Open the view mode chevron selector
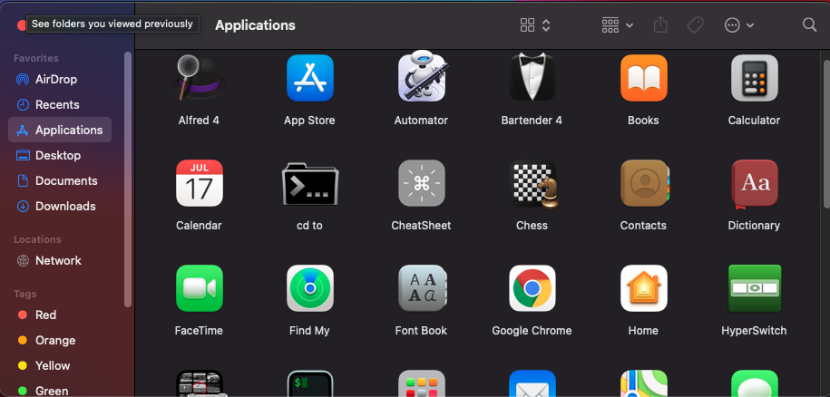This screenshot has height=397, width=830. click(546, 24)
